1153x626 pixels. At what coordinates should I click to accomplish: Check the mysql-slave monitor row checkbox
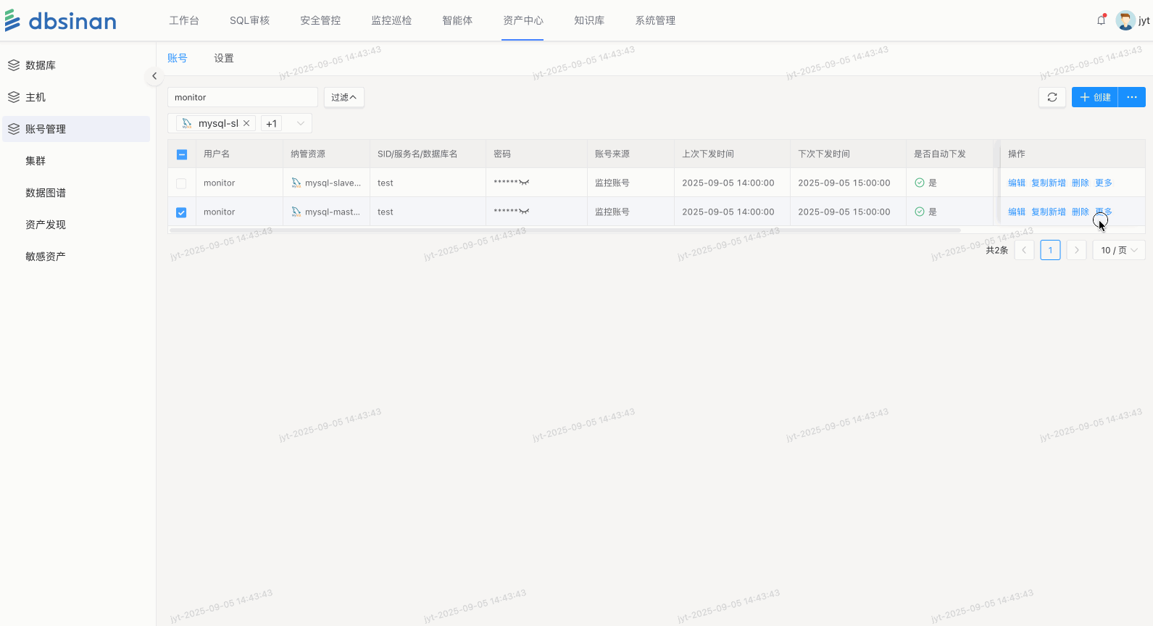click(x=181, y=183)
